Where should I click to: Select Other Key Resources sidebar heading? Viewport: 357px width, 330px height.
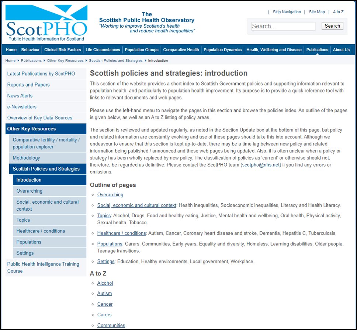tap(46, 129)
